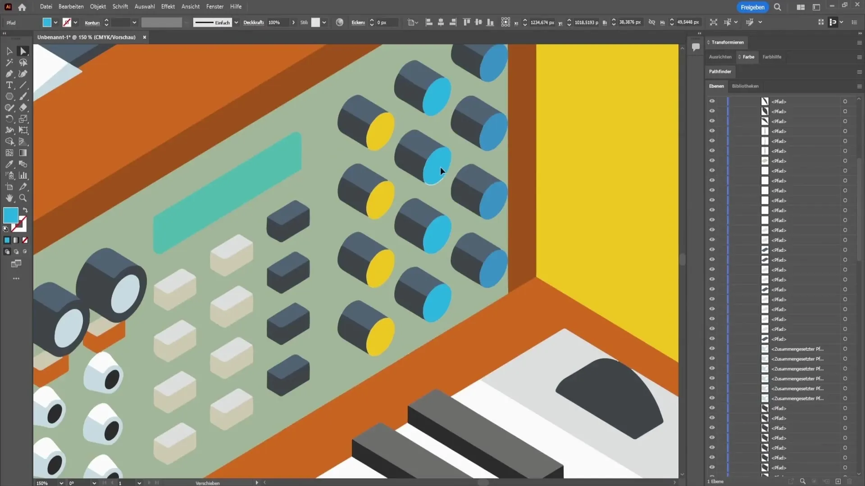Open the zoom level dropdown at bottom
865x486 pixels.
pos(61,483)
